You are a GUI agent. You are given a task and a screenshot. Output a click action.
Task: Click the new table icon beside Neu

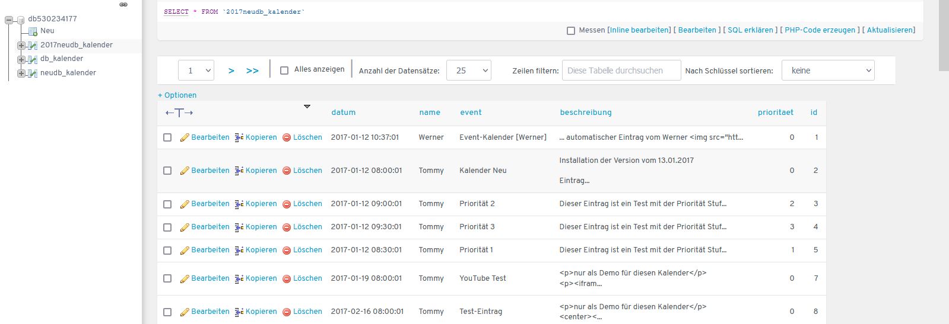tap(33, 31)
